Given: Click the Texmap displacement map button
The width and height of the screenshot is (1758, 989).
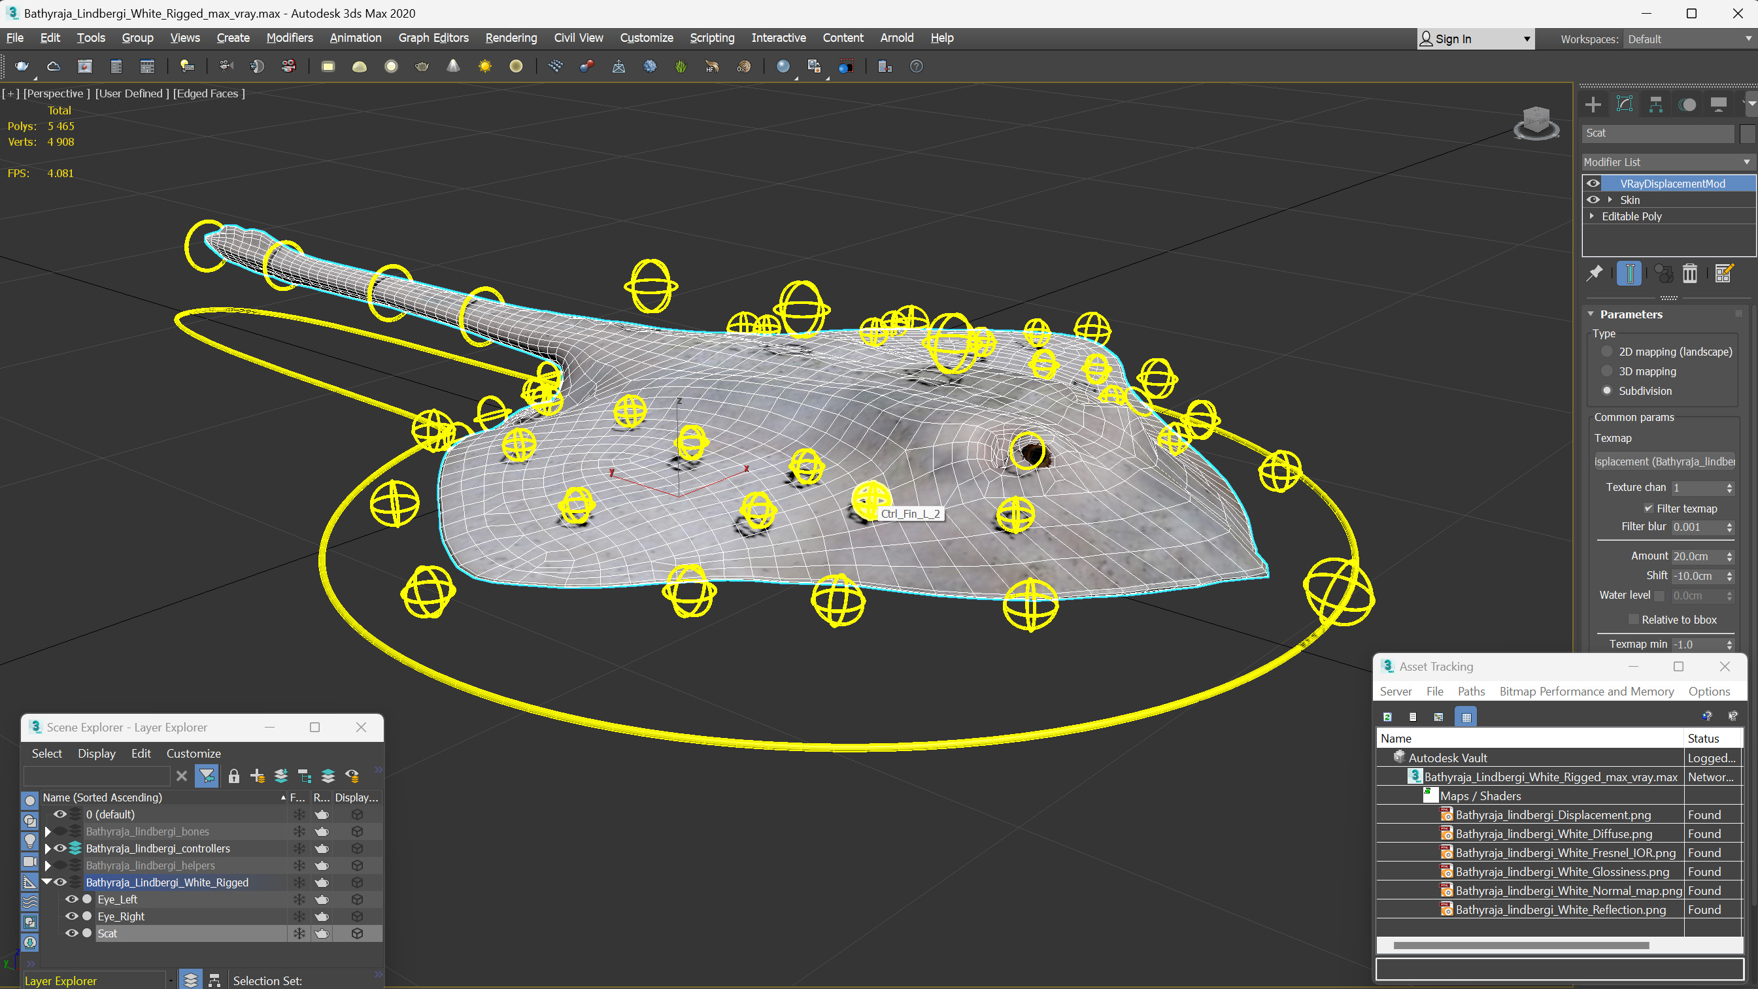Looking at the screenshot, I should pos(1665,462).
